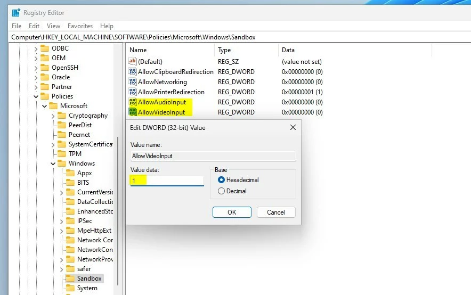The height and width of the screenshot is (295, 471).
Task: Click the (Default) string value icon
Action: (x=133, y=62)
